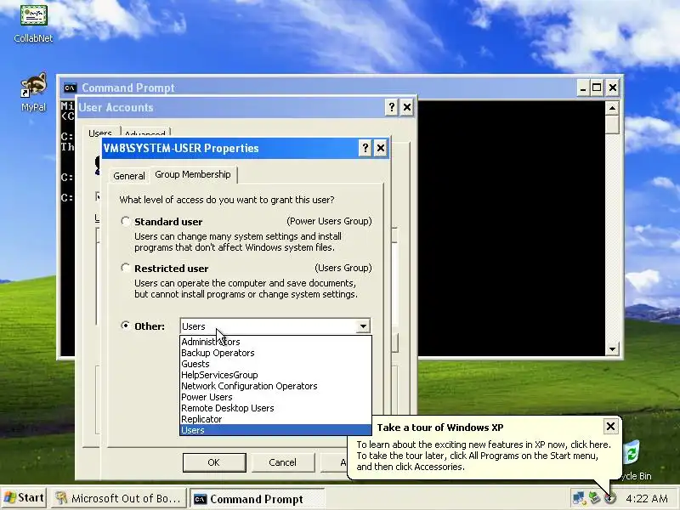This screenshot has width=680, height=510.
Task: Choose Guests from the group list
Action: point(275,364)
